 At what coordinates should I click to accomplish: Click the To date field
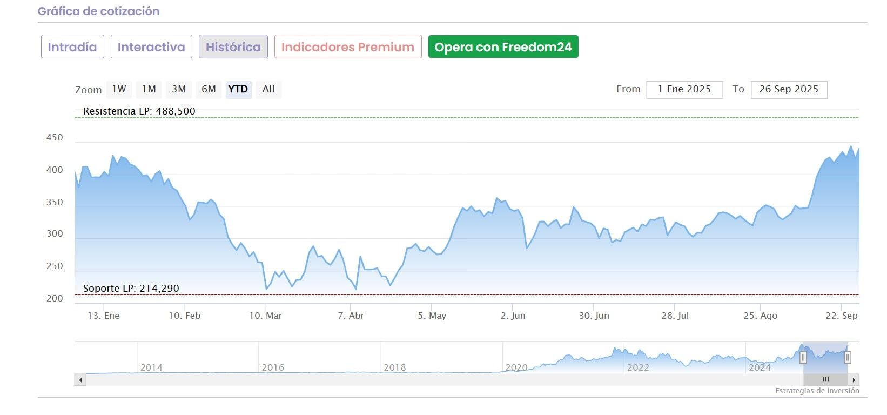point(789,90)
